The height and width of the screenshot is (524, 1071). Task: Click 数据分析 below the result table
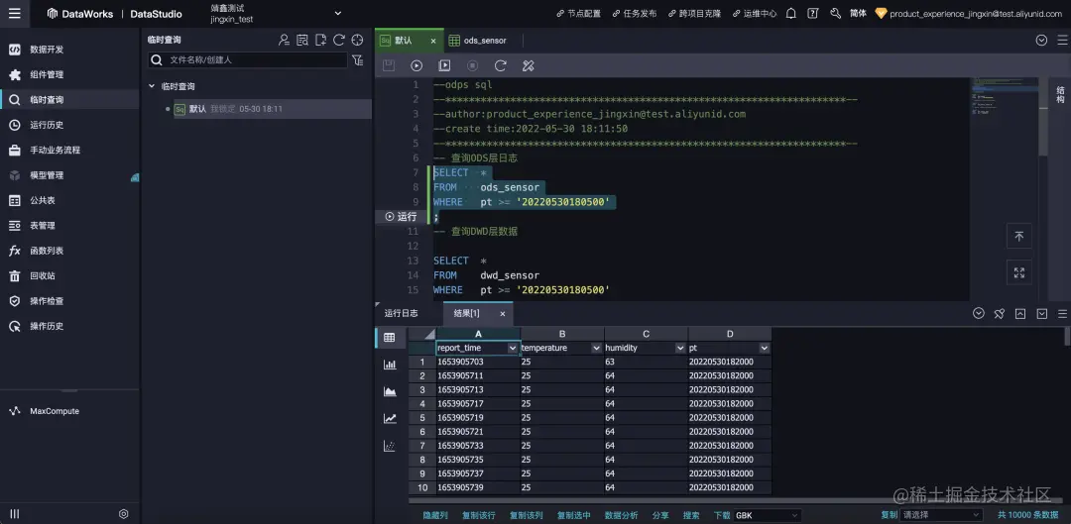click(622, 515)
